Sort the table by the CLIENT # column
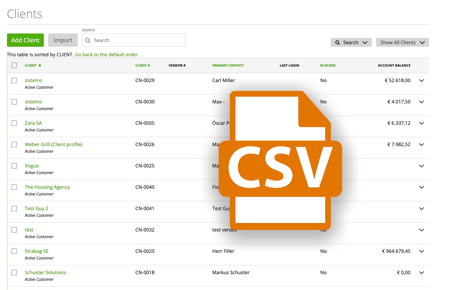 (x=143, y=65)
